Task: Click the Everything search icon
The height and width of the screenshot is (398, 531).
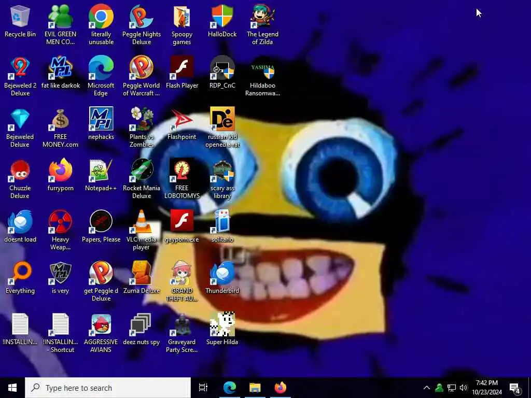Action: (x=20, y=273)
